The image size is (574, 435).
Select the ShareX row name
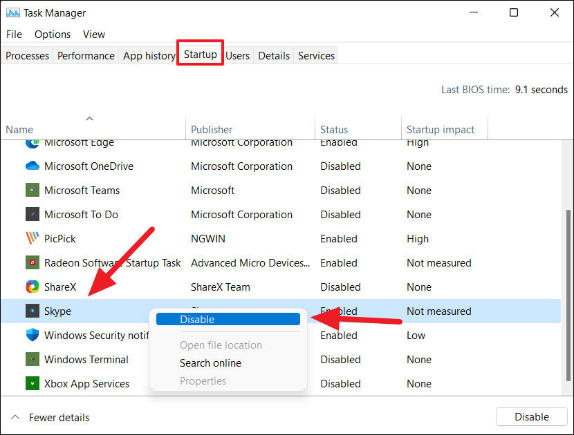click(x=60, y=287)
